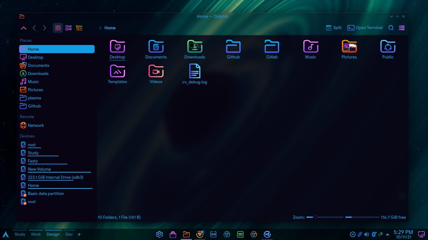Open Network under Remote

57,125
